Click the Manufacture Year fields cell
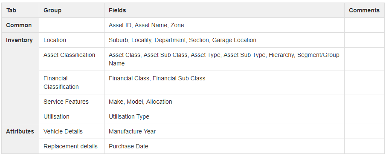 (x=224, y=131)
